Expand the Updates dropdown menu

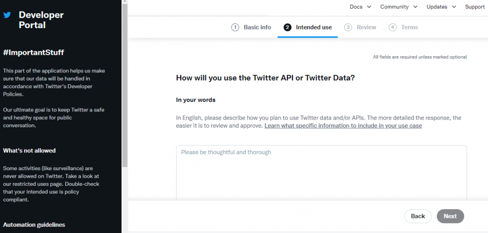pyautogui.click(x=441, y=7)
